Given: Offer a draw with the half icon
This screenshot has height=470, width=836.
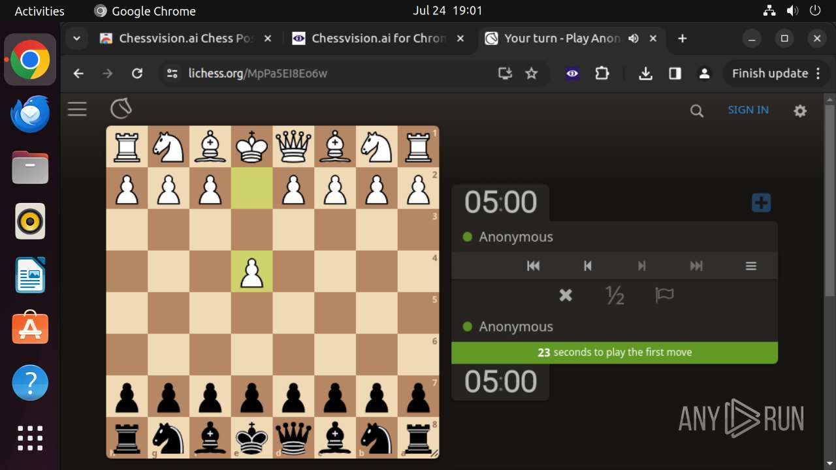Looking at the screenshot, I should tap(615, 296).
